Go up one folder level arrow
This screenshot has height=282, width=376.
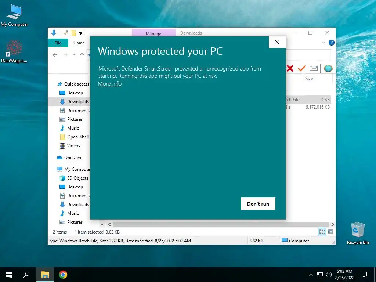pos(82,55)
